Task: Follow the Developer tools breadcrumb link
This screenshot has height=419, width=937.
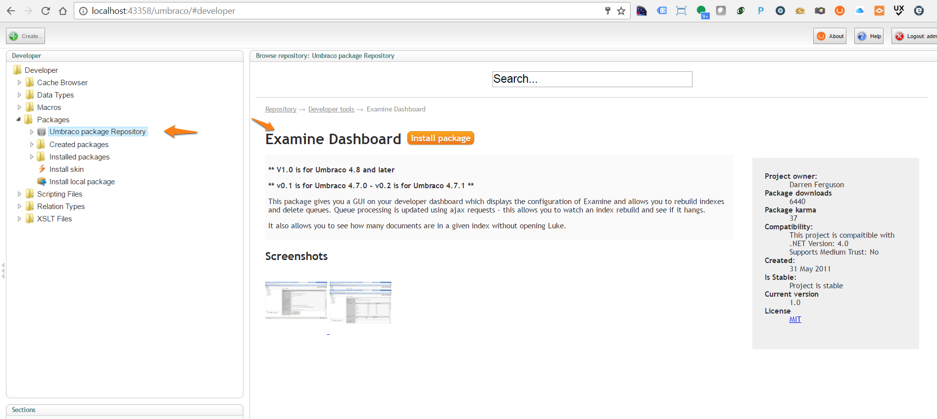Action: pyautogui.click(x=331, y=109)
